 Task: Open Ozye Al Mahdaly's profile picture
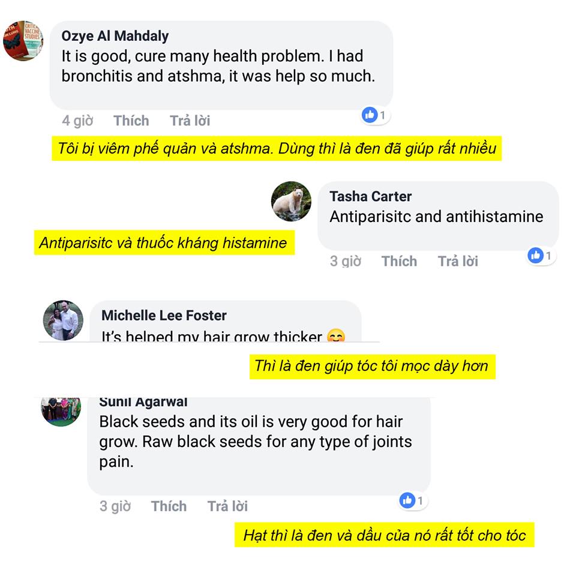click(x=23, y=40)
